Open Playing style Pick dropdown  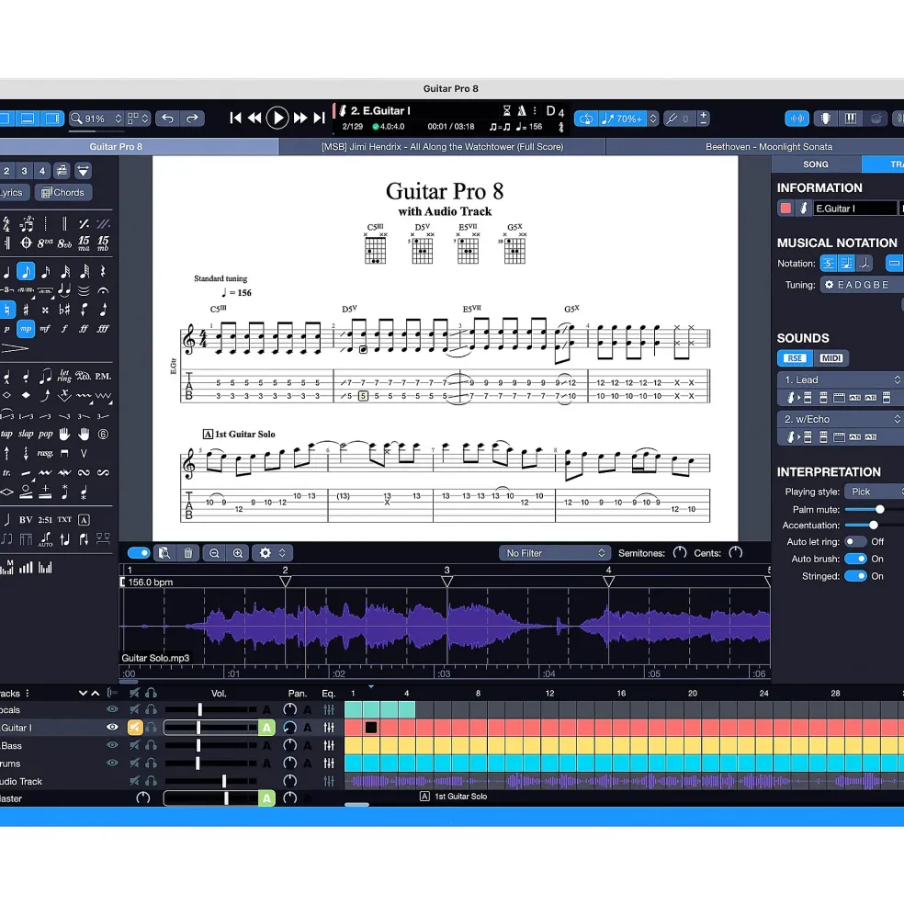tap(874, 492)
